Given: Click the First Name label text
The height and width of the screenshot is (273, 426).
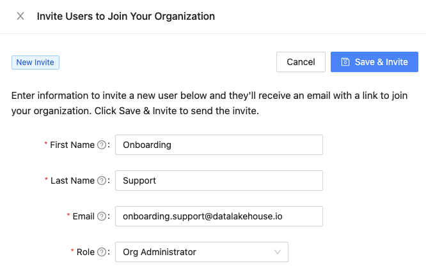Looking at the screenshot, I should pyautogui.click(x=72, y=145).
